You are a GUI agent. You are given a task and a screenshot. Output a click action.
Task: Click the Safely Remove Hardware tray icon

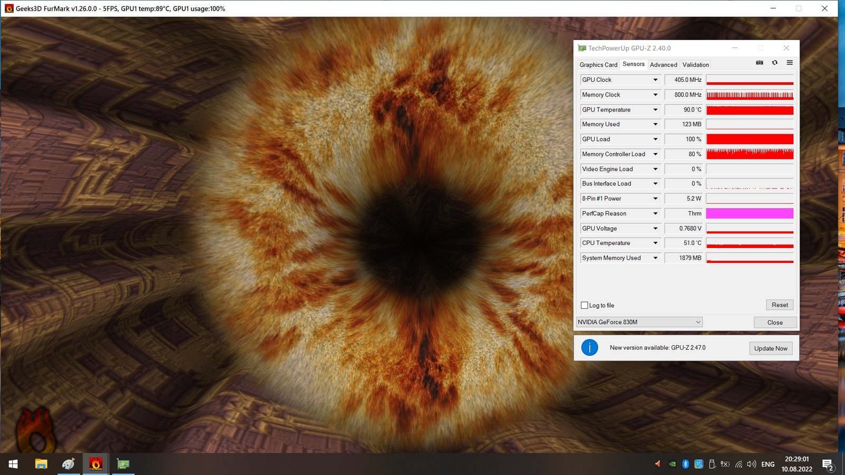712,464
